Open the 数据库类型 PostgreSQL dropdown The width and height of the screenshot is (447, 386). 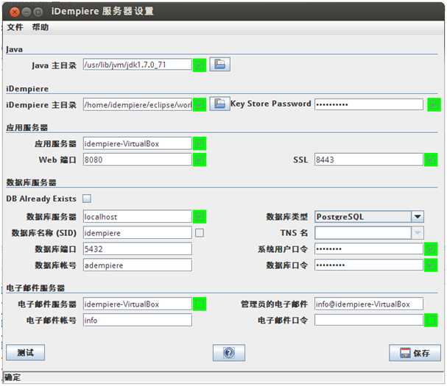coord(418,217)
